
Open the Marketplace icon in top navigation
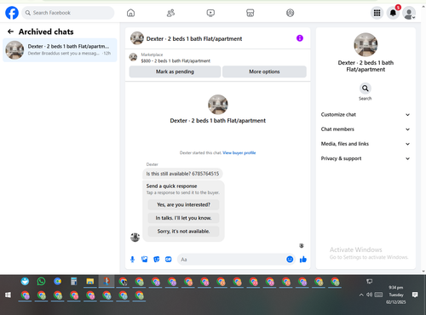[x=250, y=13]
